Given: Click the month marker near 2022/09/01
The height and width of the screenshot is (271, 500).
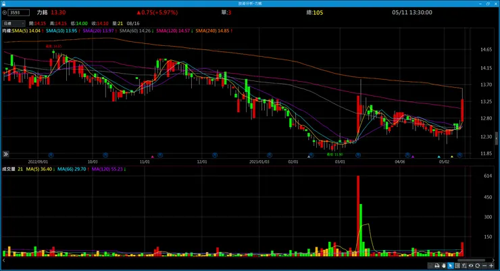Looking at the screenshot, I should 51,155.
